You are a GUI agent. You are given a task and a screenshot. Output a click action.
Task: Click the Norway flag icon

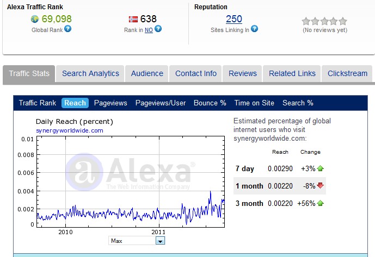(133, 19)
